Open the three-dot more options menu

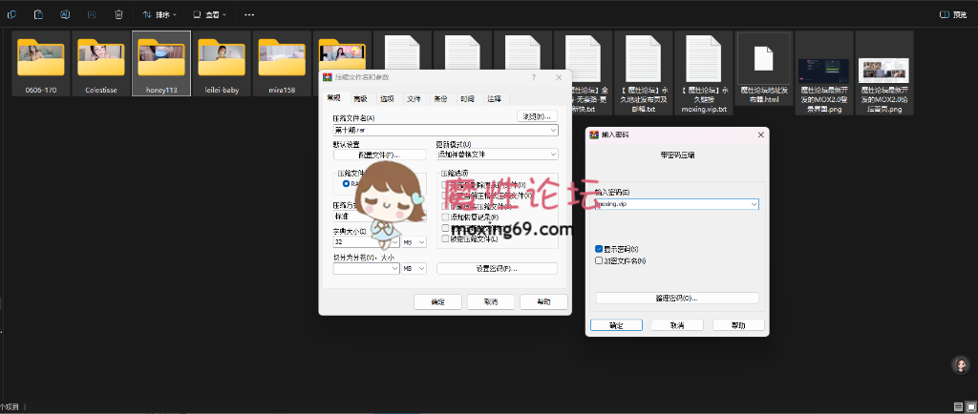(x=249, y=14)
